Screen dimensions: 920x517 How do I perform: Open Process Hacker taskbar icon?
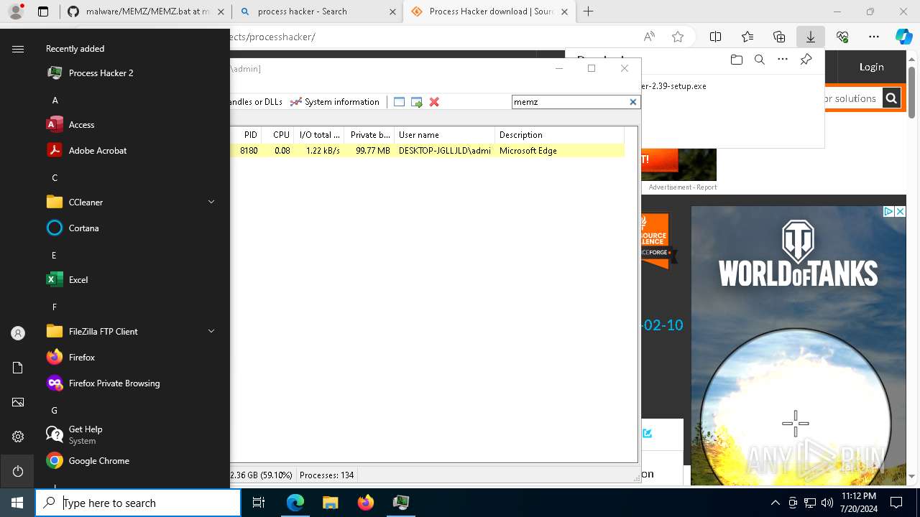pos(400,503)
